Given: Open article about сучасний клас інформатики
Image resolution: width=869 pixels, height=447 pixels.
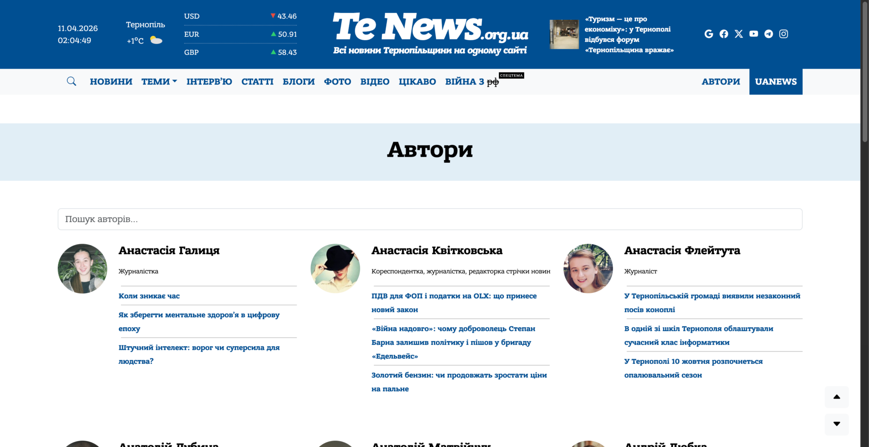Looking at the screenshot, I should [699, 335].
